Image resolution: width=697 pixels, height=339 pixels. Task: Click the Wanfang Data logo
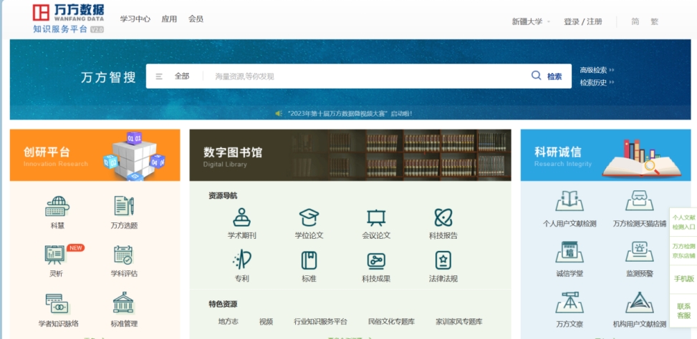point(68,18)
